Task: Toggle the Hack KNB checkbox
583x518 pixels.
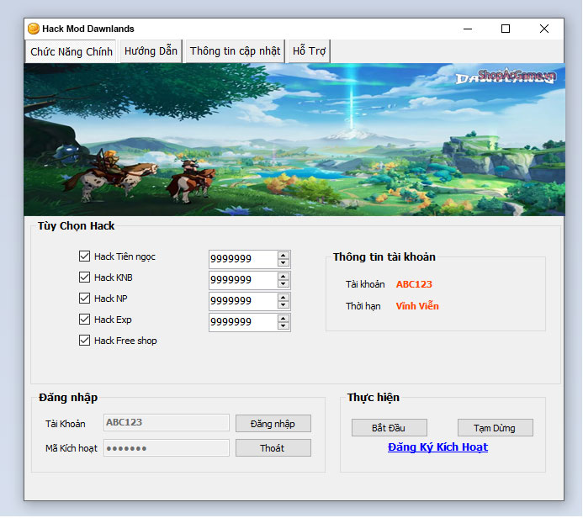Action: (x=84, y=277)
